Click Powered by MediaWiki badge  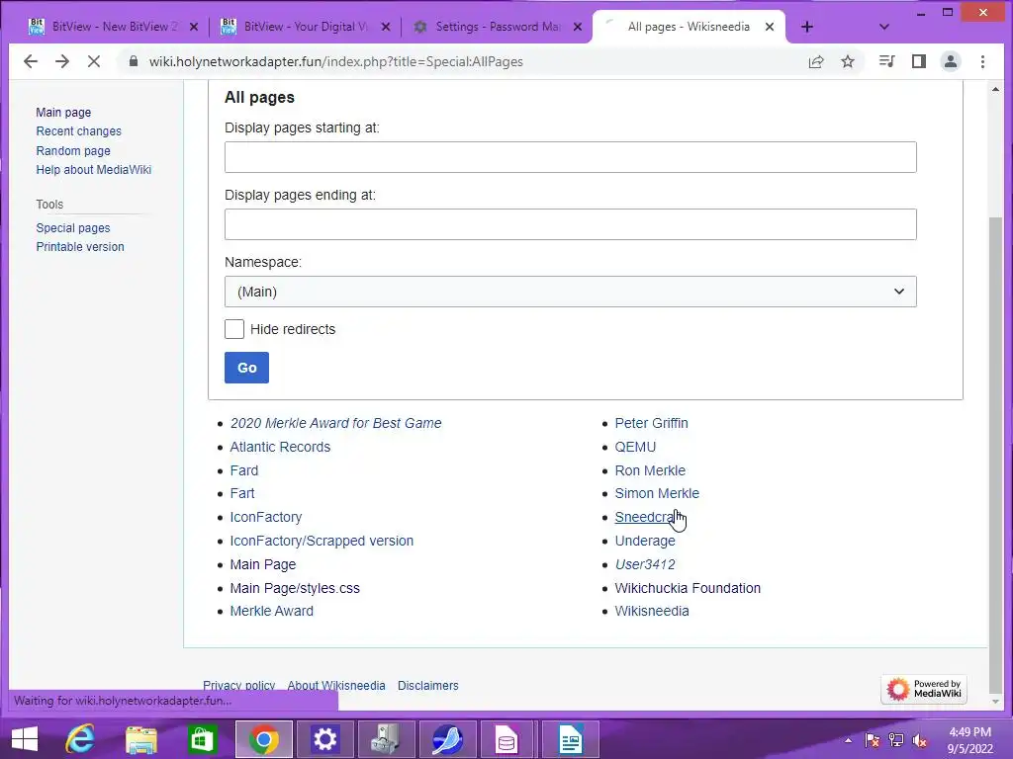(924, 689)
